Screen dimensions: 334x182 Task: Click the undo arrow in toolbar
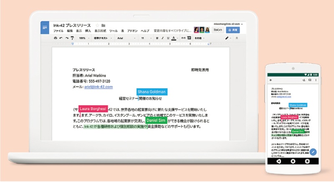pyautogui.click(x=61, y=38)
